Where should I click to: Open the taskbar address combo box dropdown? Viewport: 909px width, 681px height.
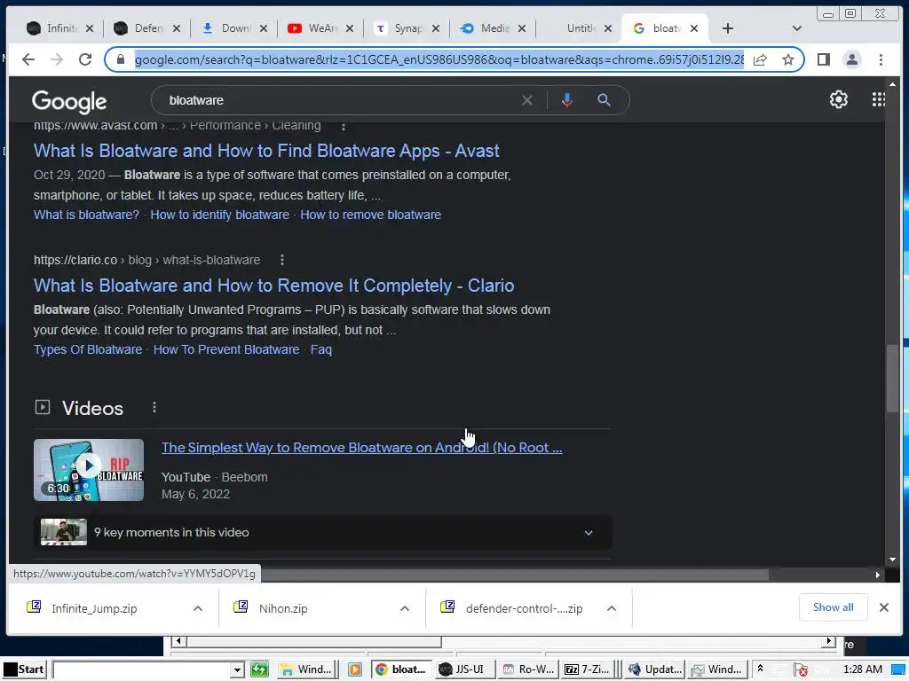236,670
